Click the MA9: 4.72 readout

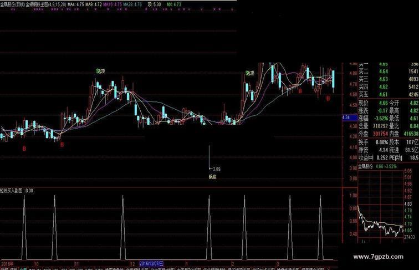pos(94,4)
